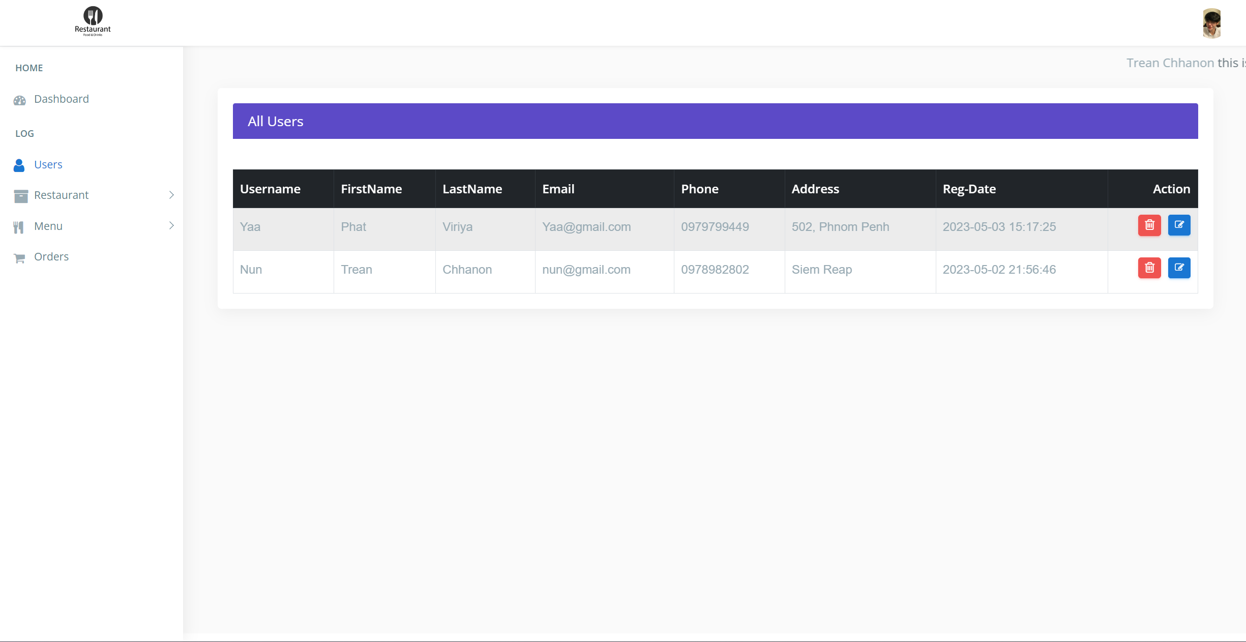
Task: Expand the Restaurant submenu chevron
Action: [172, 195]
